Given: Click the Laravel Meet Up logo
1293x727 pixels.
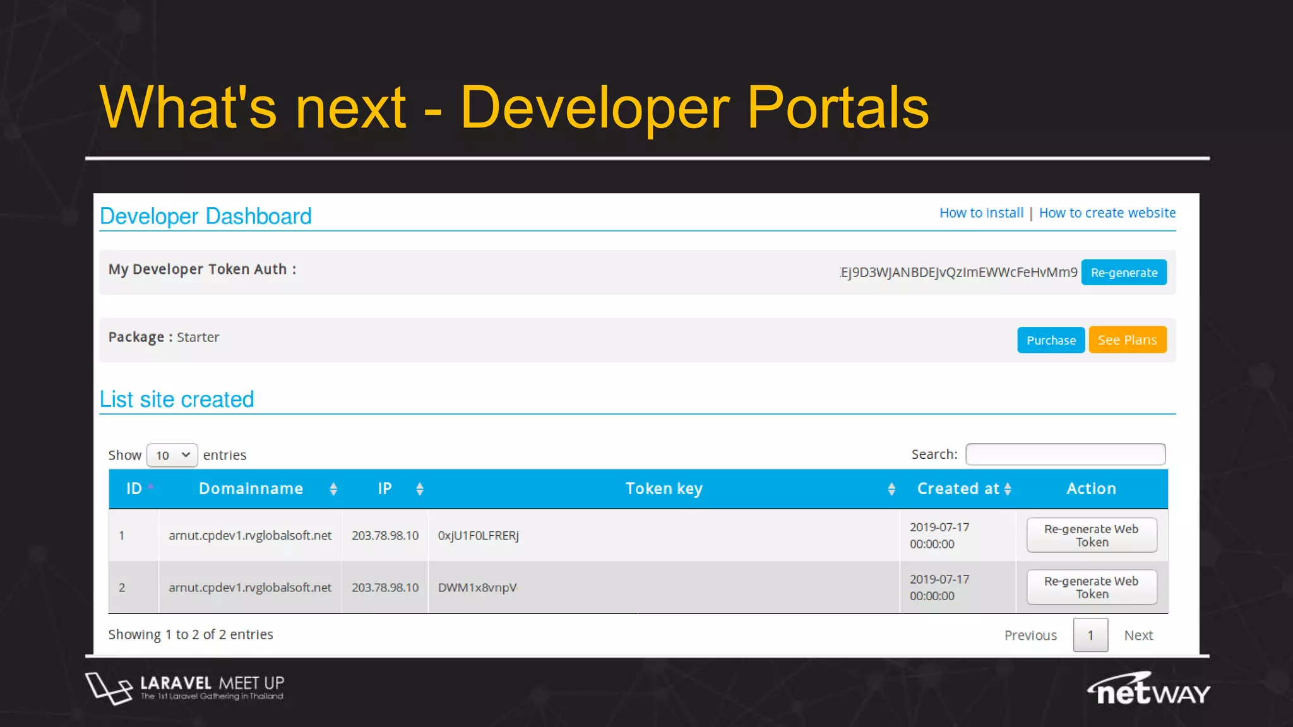Looking at the screenshot, I should tap(185, 689).
